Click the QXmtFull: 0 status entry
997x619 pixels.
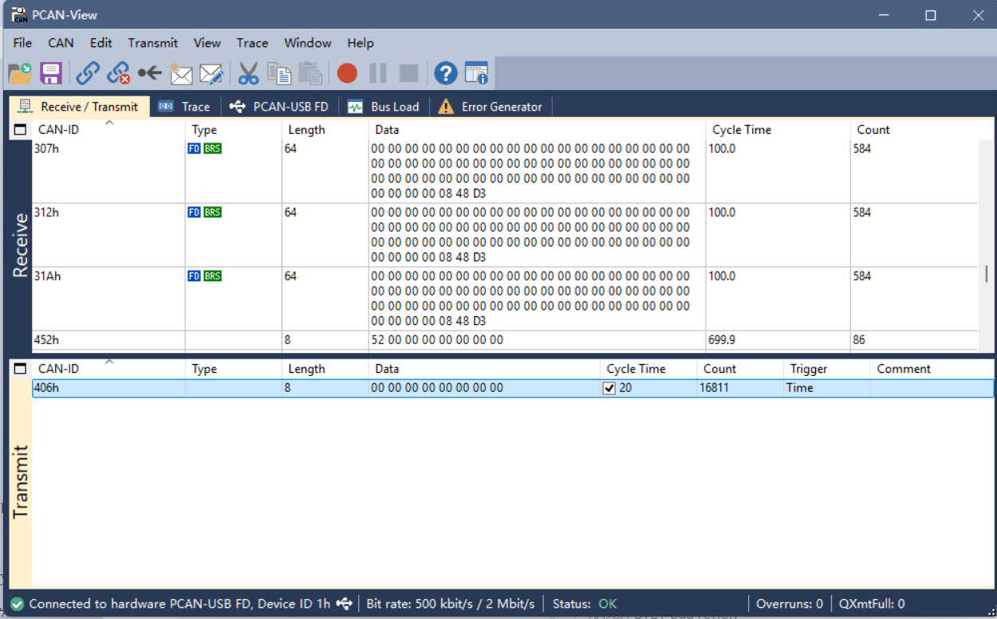(x=872, y=604)
